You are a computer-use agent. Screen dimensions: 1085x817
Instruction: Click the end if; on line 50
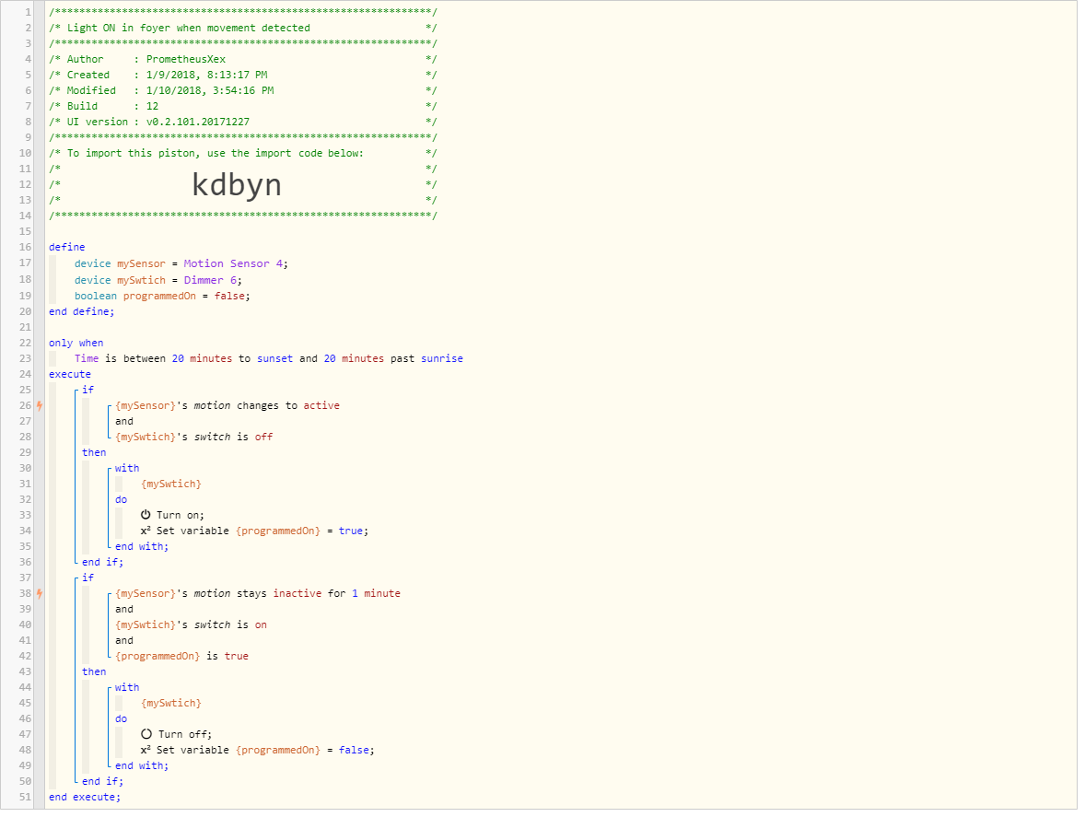click(102, 782)
